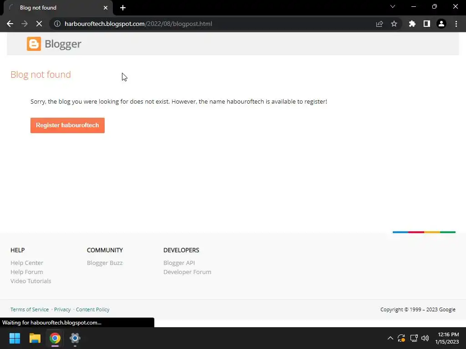The height and width of the screenshot is (349, 466).
Task: Click the Register habouroftech button
Action: [x=67, y=125]
